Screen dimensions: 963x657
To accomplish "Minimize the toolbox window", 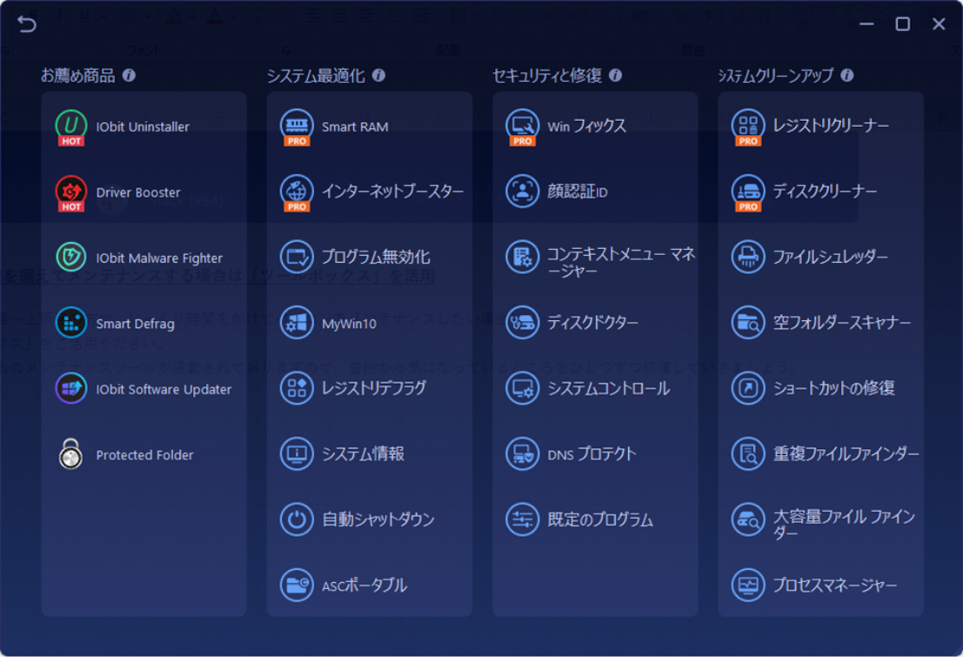I will point(866,24).
